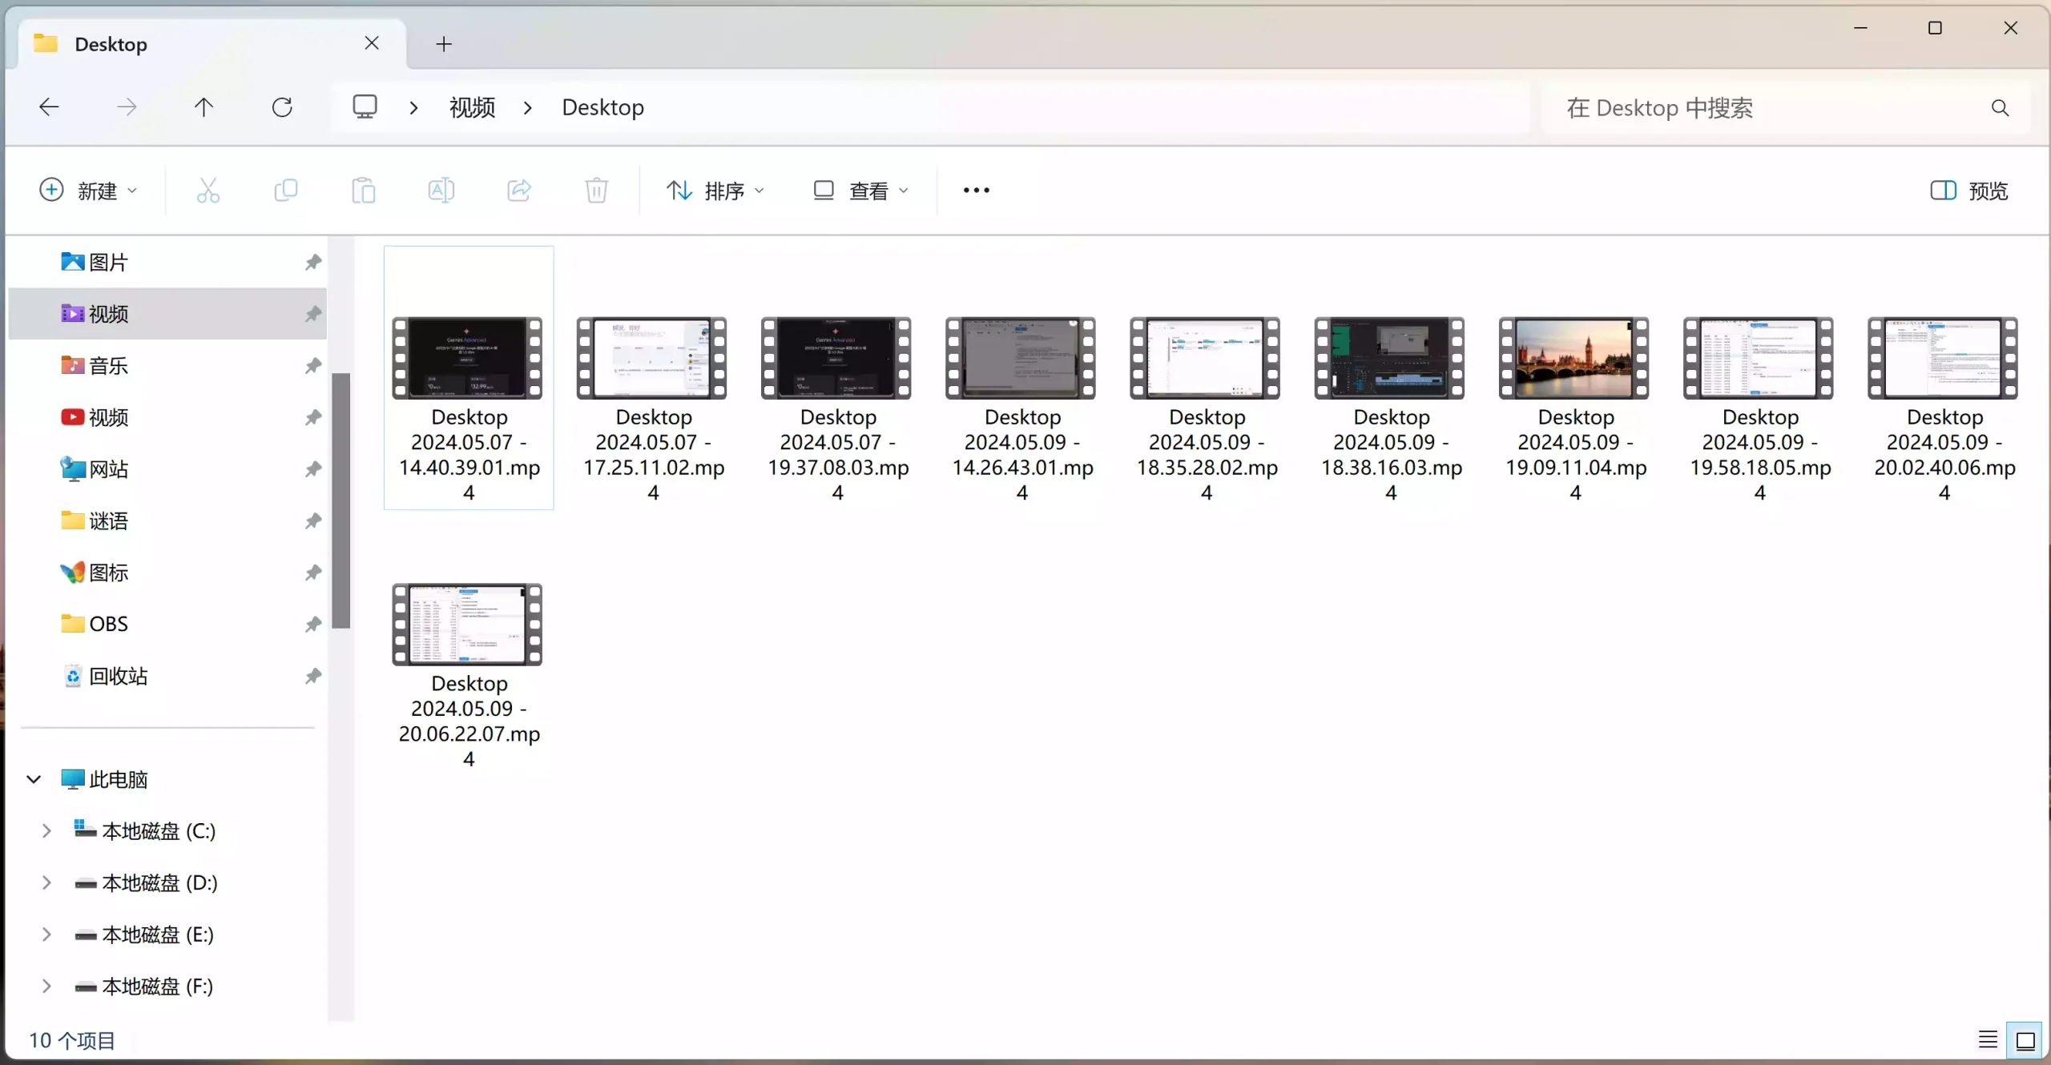
Task: Select the London bridge thumbnail video 19.09.11.04
Action: pyautogui.click(x=1574, y=359)
